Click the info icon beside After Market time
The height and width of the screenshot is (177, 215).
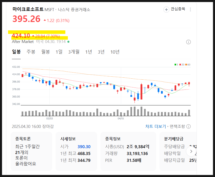tap(189, 42)
